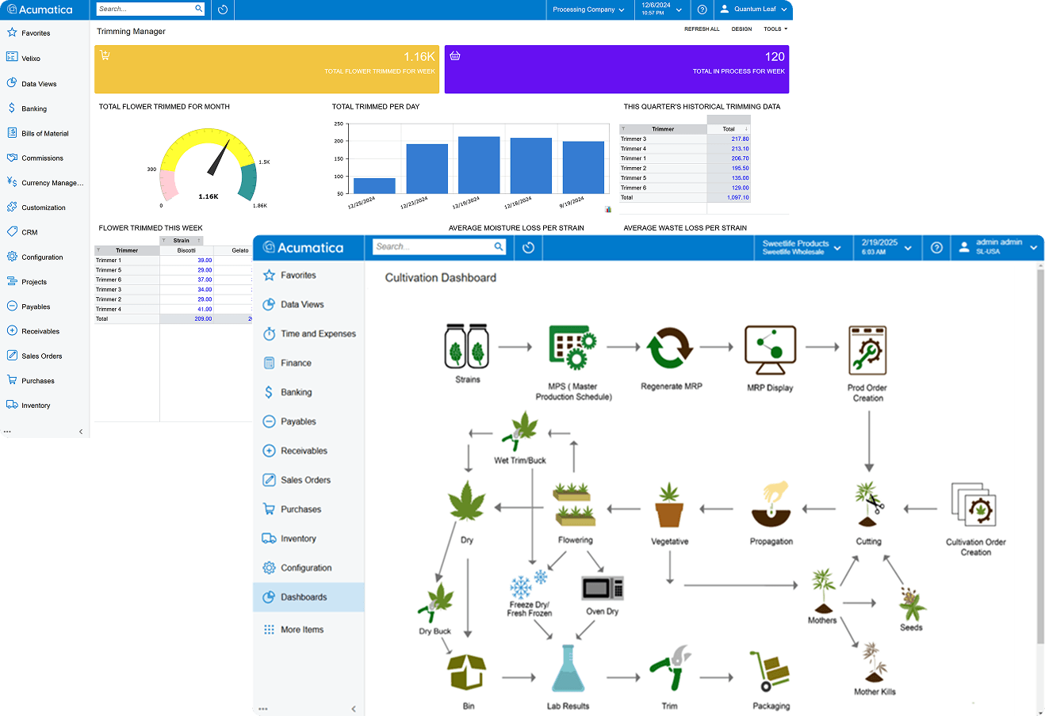Screen dimensions: 1045x716
Task: Click history clock icon in Cultivation Dashboard header
Action: pyautogui.click(x=528, y=248)
